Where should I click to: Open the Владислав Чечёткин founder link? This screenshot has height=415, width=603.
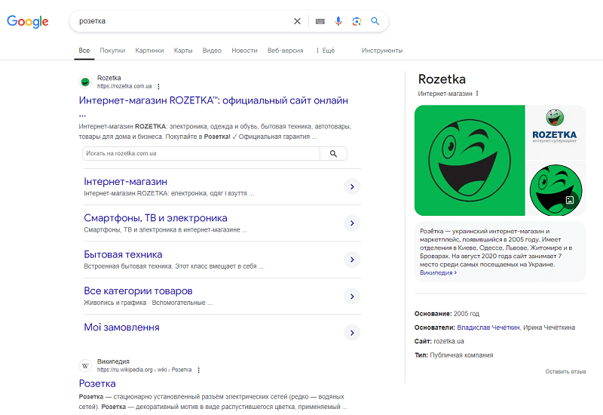coord(488,327)
